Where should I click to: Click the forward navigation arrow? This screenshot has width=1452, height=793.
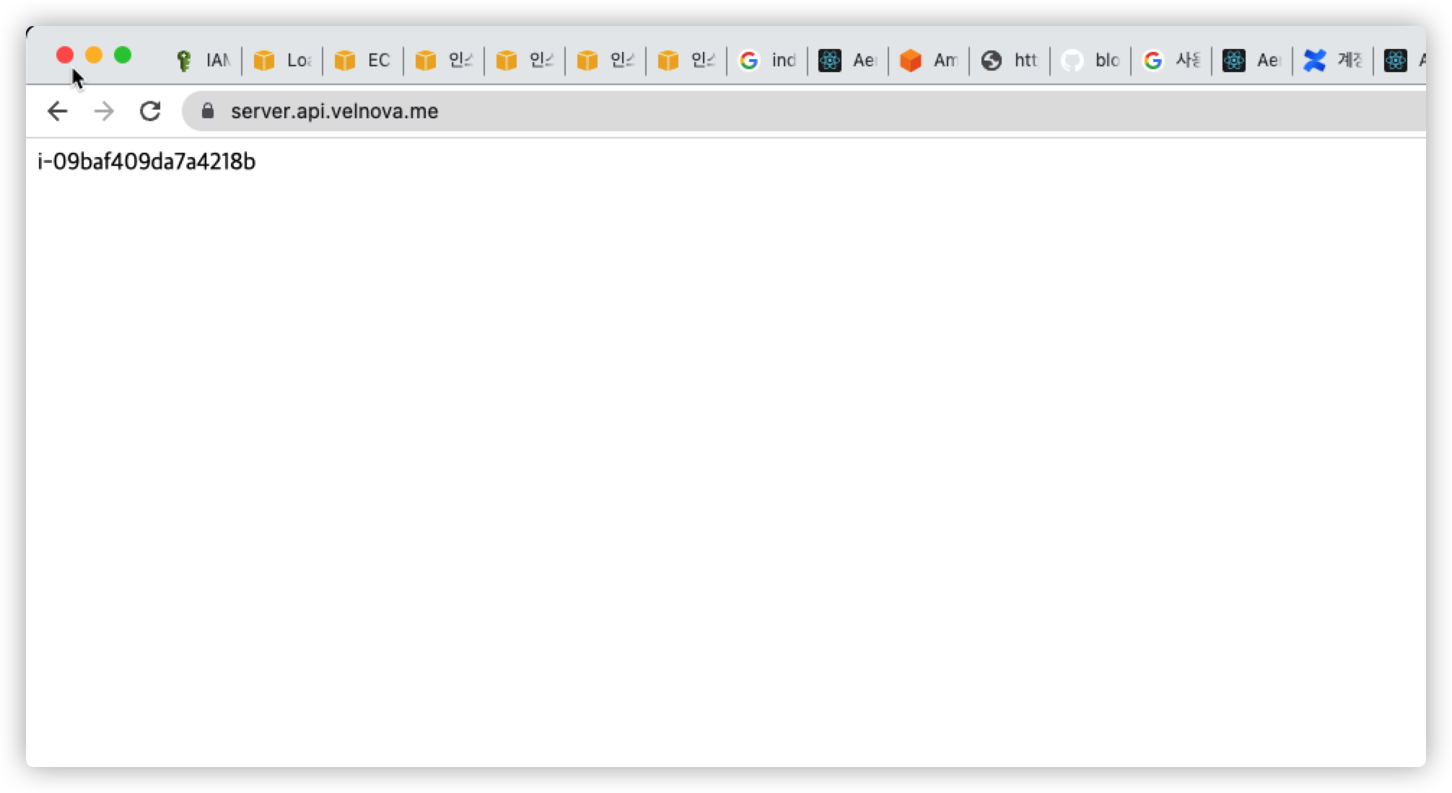point(104,111)
